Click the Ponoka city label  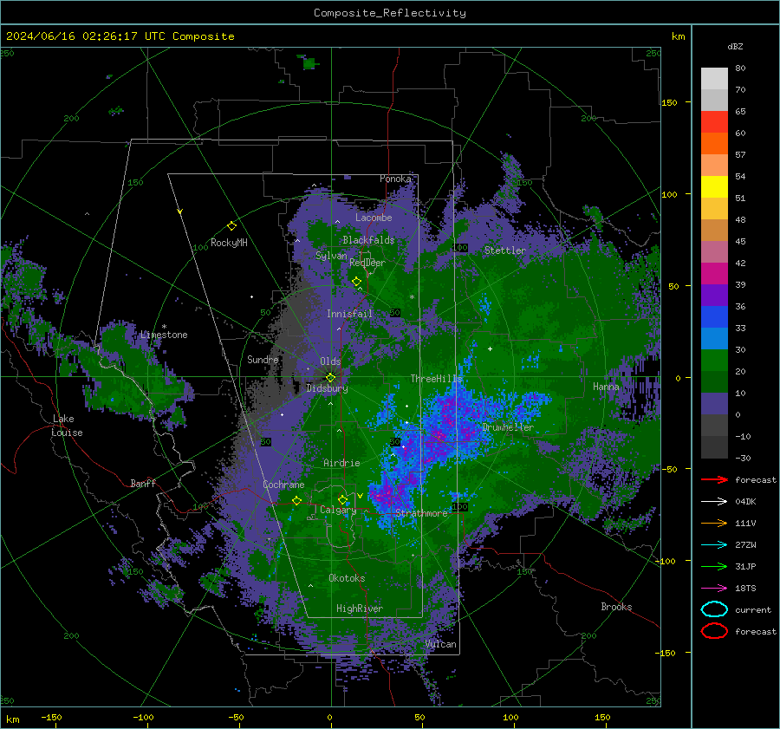395,179
